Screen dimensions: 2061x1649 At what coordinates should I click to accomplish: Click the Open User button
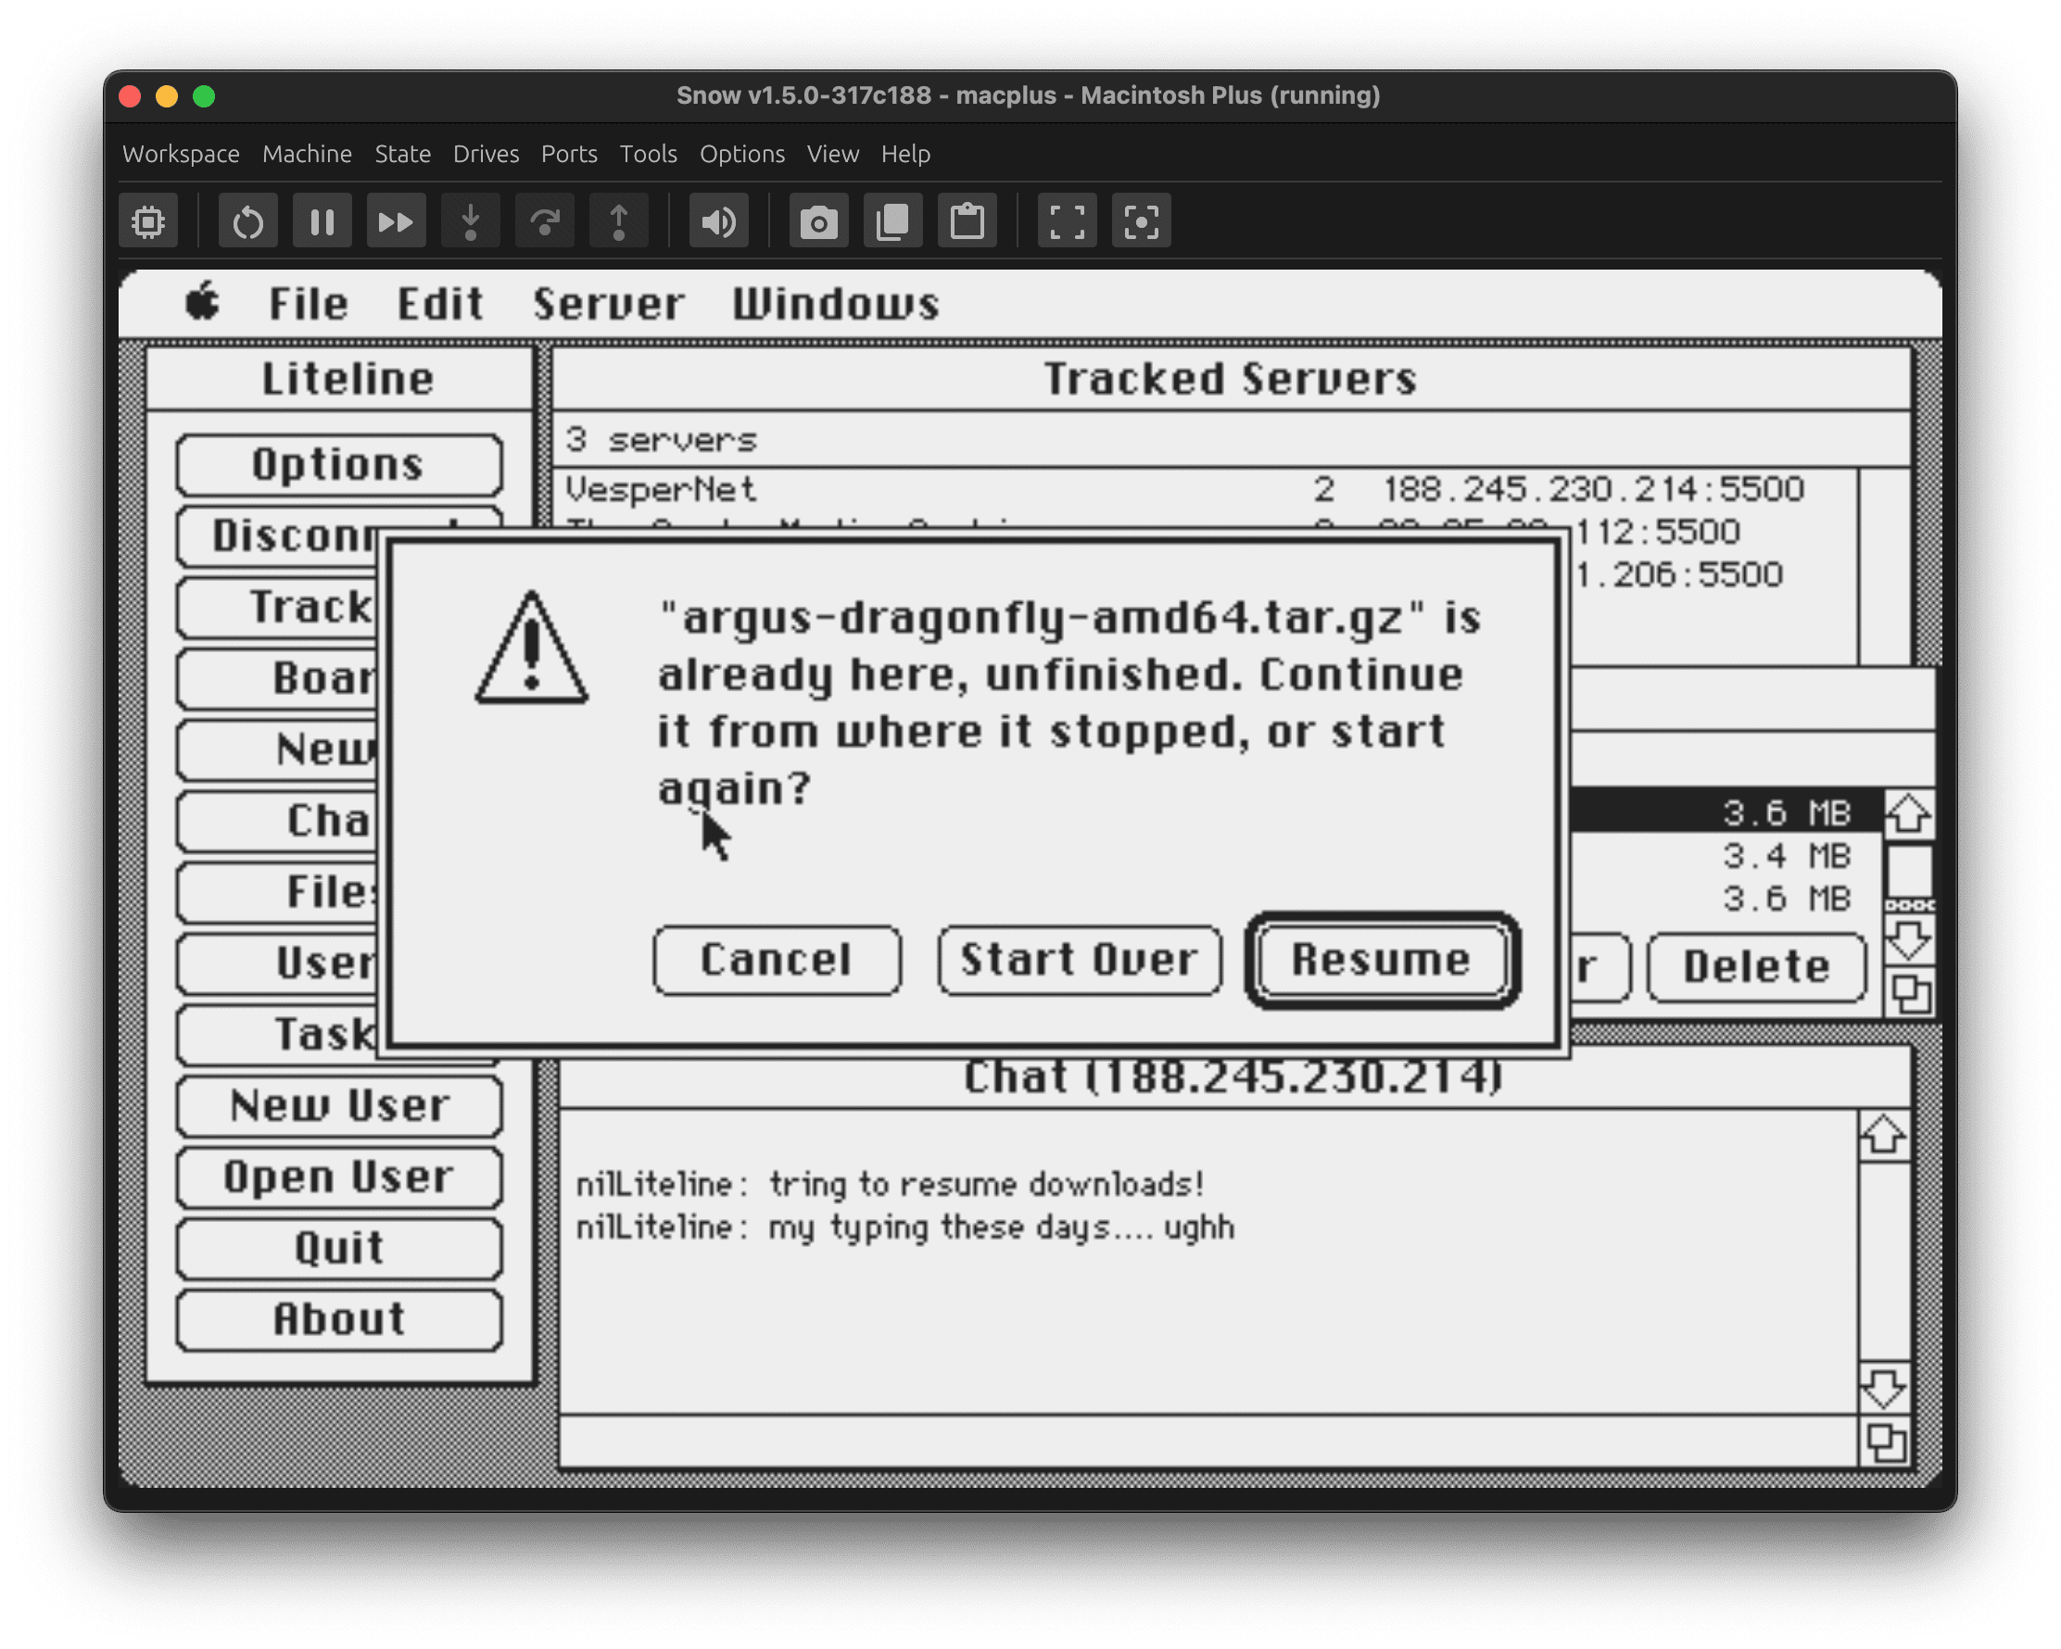coord(339,1177)
